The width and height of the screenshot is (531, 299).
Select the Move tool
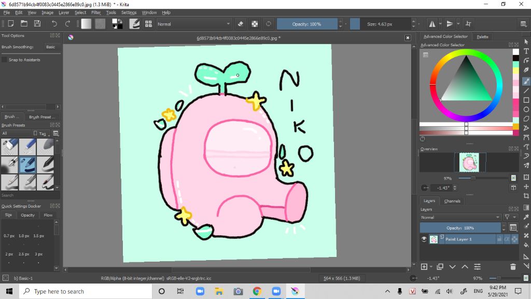526,186
